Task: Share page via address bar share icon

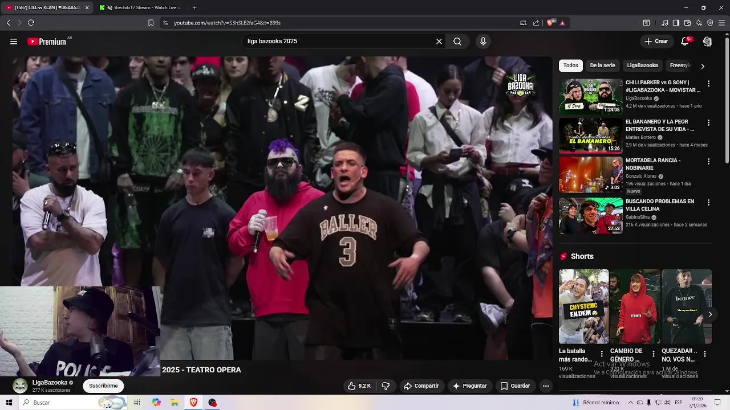Action: click(x=536, y=23)
